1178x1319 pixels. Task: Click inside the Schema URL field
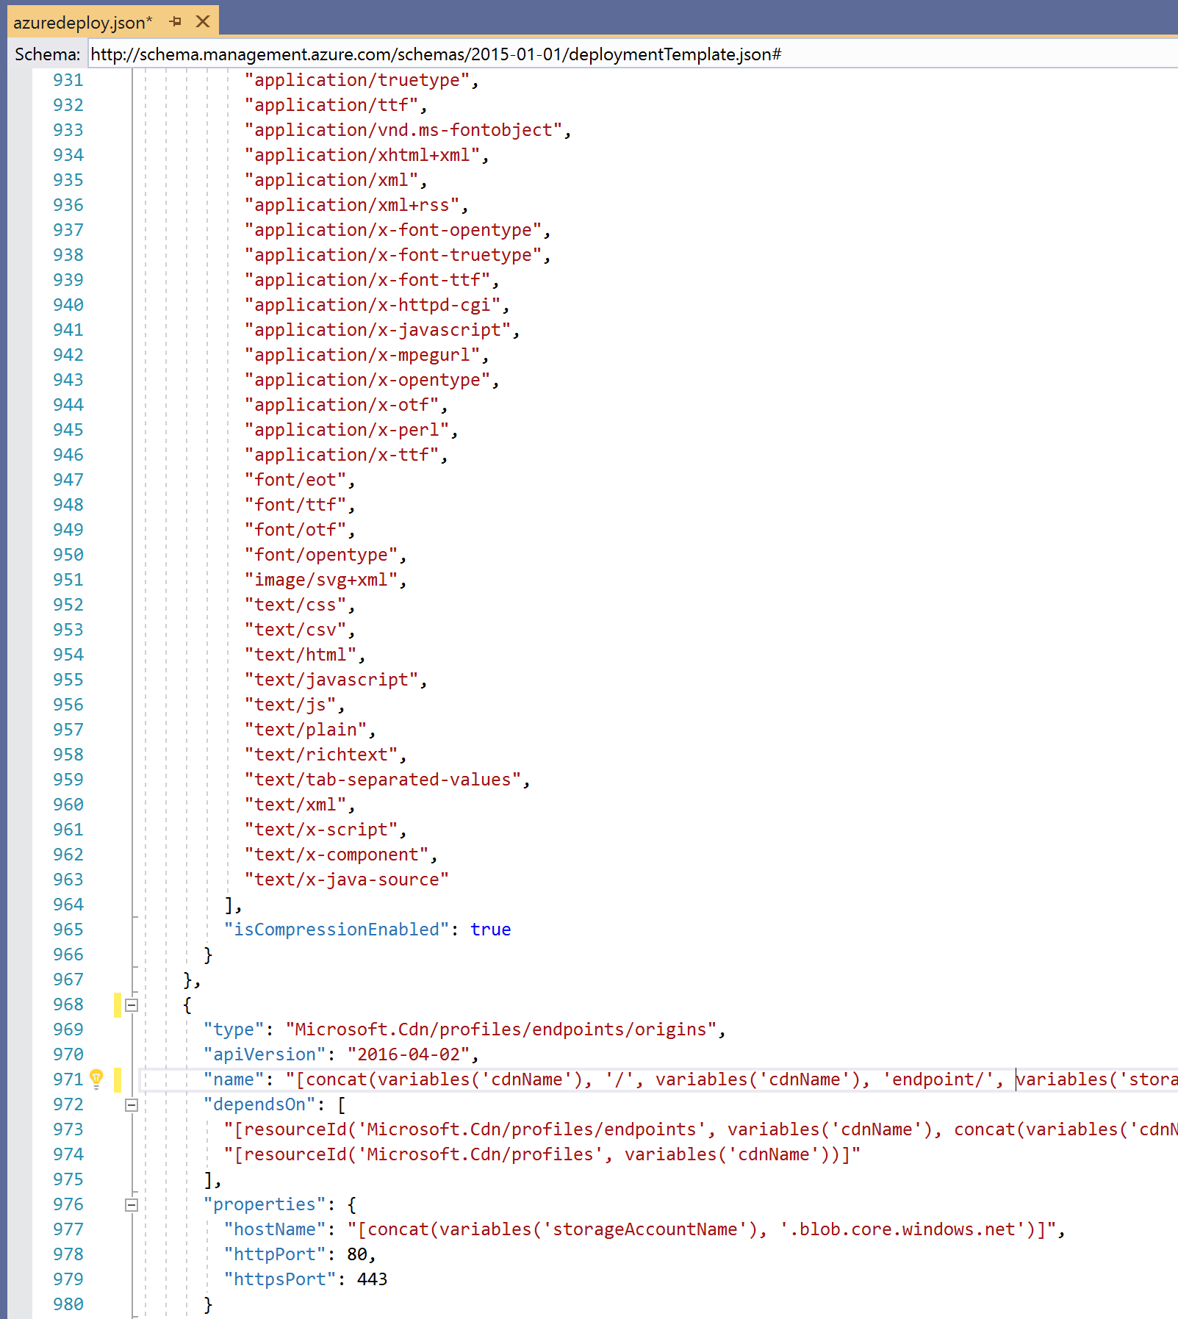(588, 54)
